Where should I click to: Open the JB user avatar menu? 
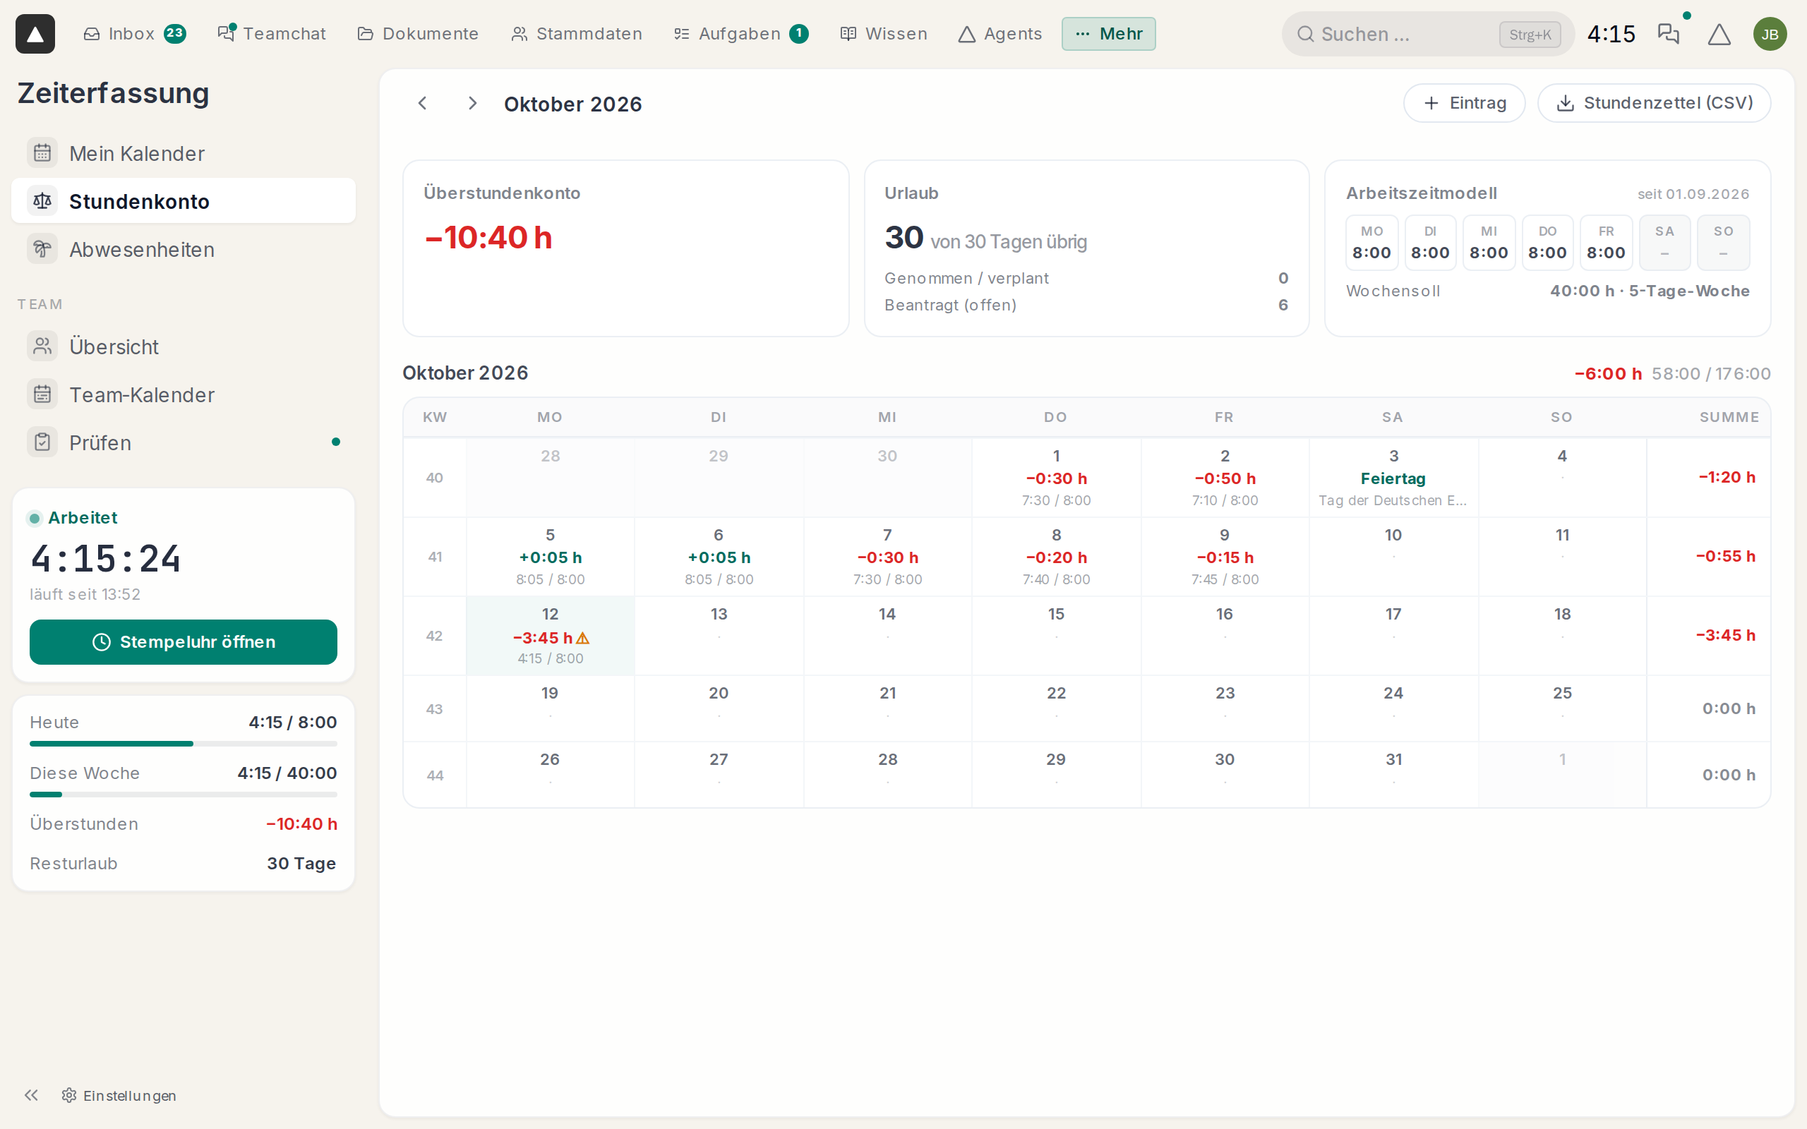(x=1770, y=34)
